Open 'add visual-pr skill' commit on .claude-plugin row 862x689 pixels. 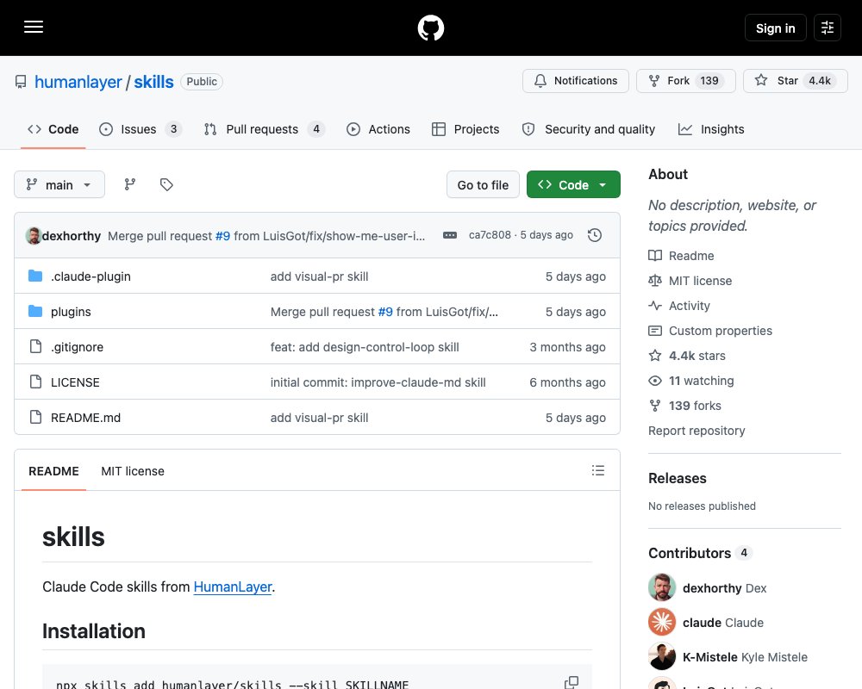[x=320, y=276]
